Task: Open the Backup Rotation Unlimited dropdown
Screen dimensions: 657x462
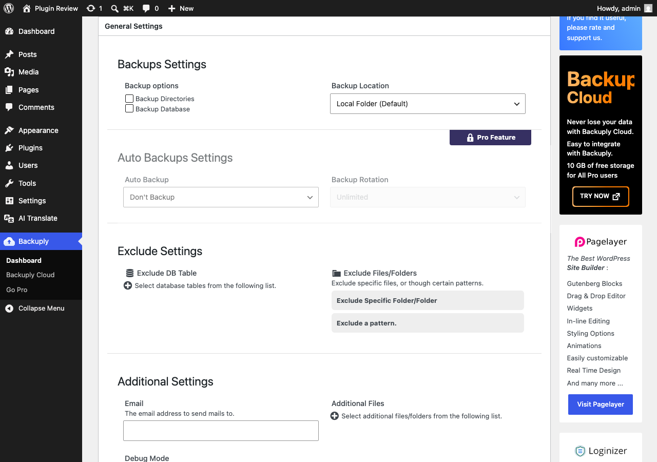Action: click(x=428, y=197)
